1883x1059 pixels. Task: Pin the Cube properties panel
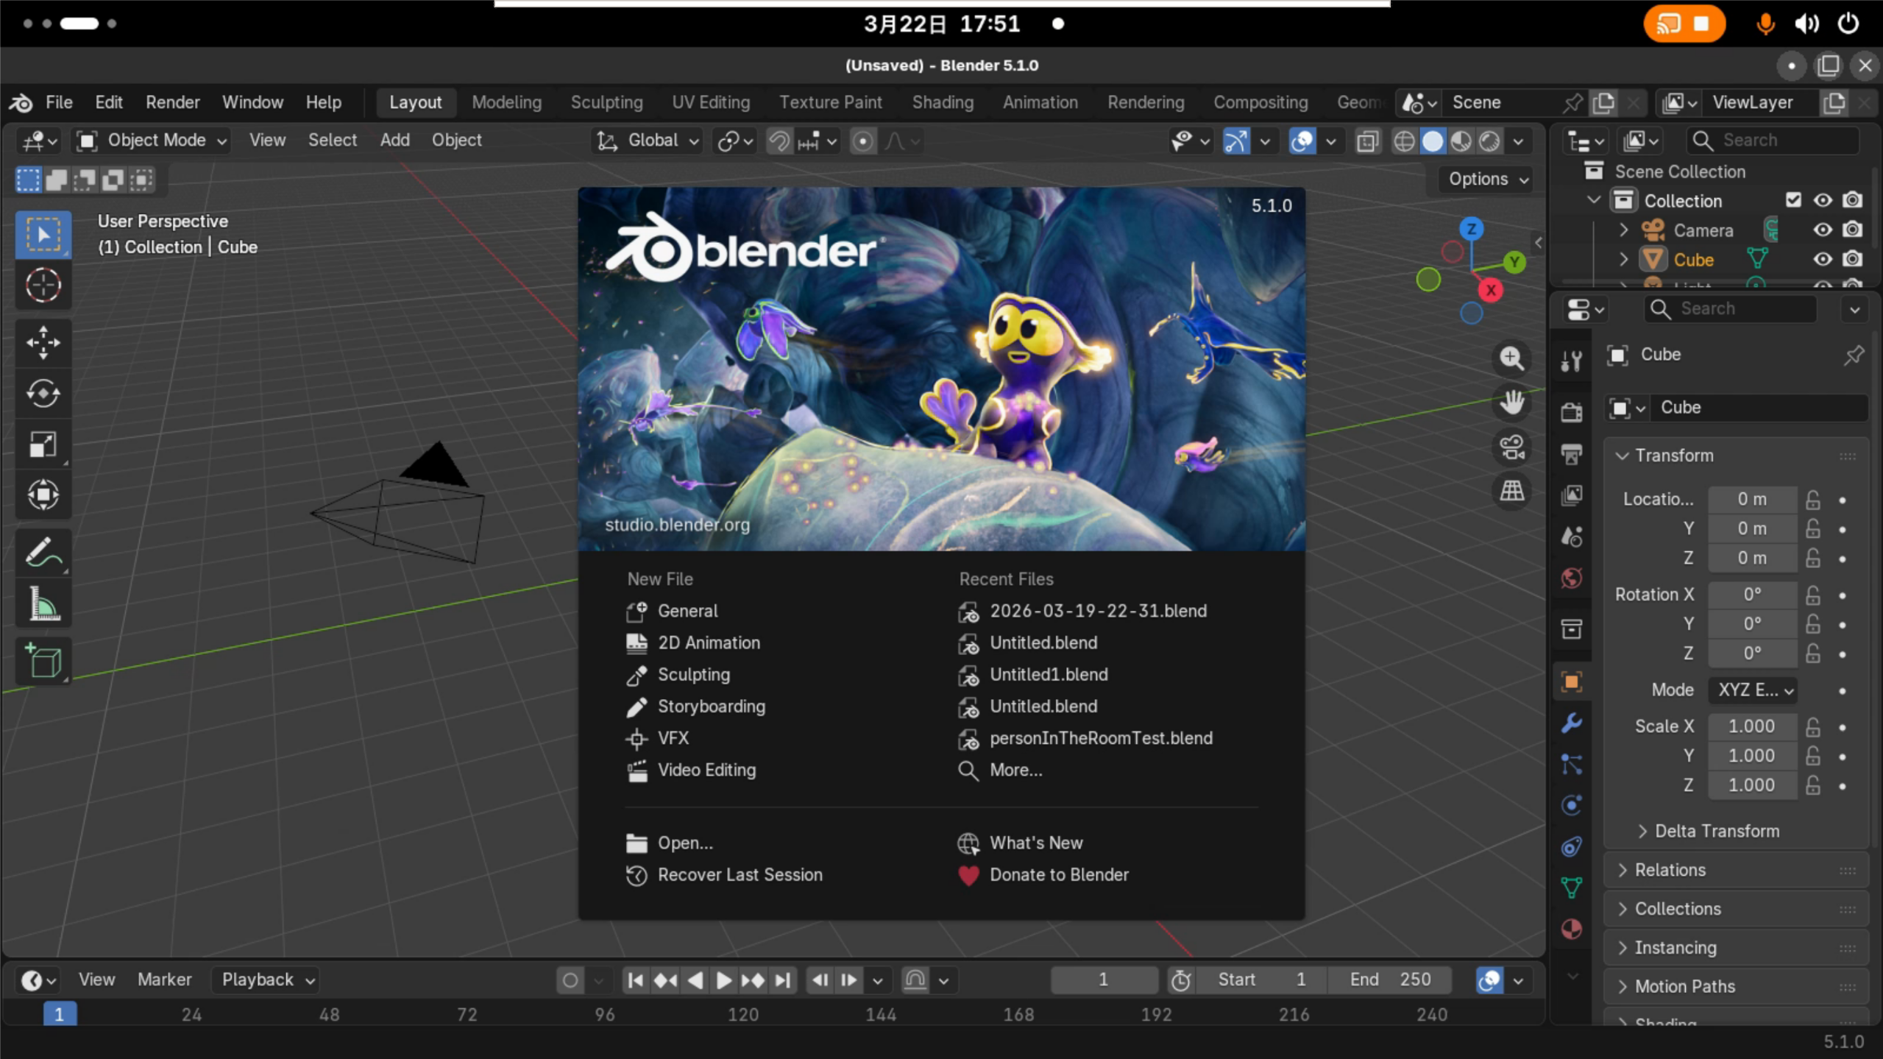point(1854,355)
